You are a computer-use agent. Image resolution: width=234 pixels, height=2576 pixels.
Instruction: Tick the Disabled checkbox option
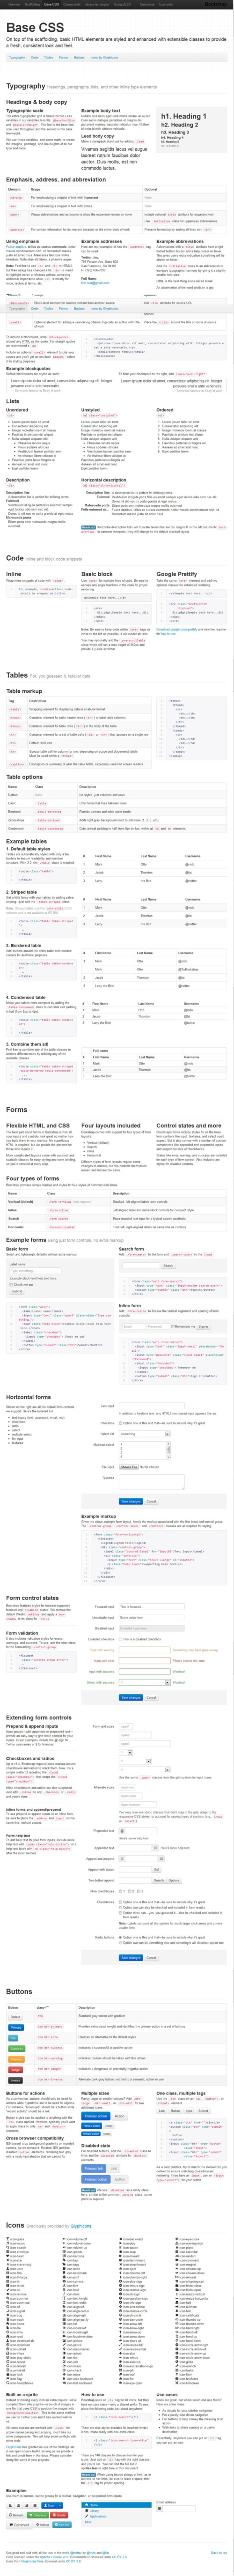[x=121, y=1639]
